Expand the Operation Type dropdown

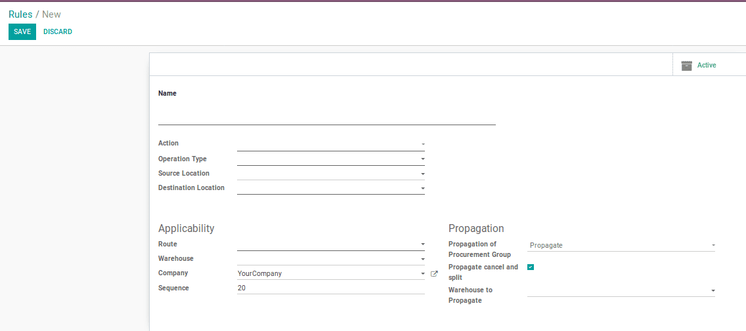point(331,159)
